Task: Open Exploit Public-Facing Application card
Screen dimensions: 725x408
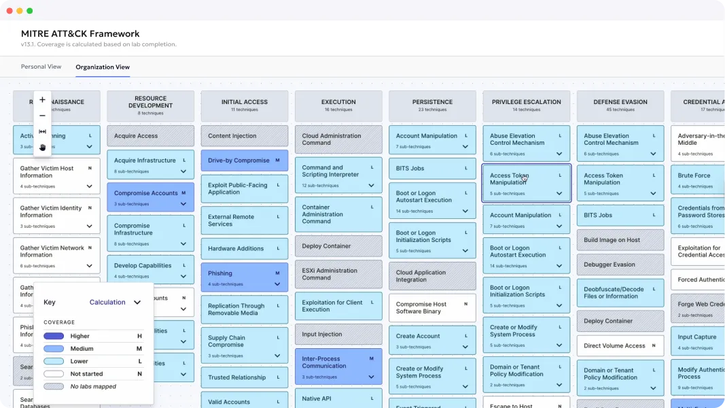Action: click(244, 189)
